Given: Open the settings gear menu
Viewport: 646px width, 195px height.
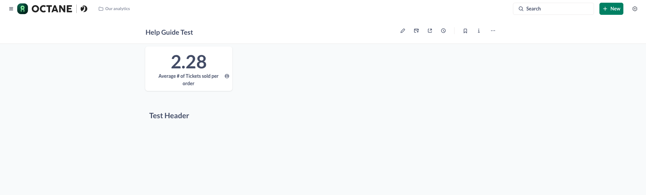Looking at the screenshot, I should 635,9.
